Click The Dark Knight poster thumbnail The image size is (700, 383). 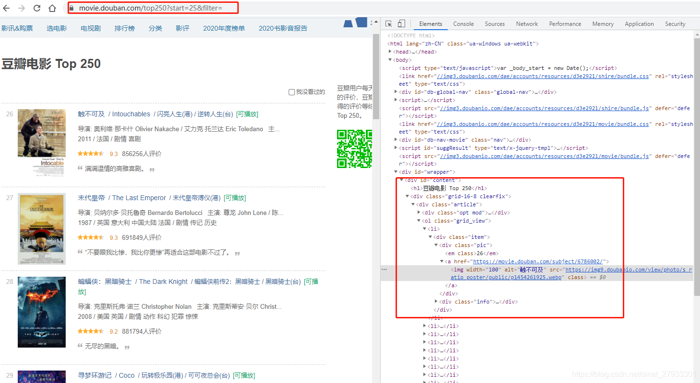click(42, 312)
